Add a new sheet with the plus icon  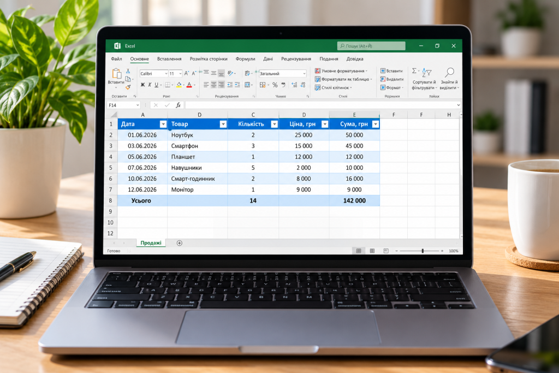[x=179, y=243]
